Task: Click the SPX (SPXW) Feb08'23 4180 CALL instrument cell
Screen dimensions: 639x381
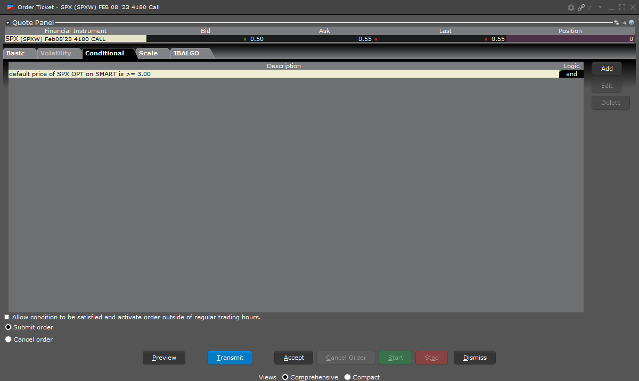Action: pos(76,39)
